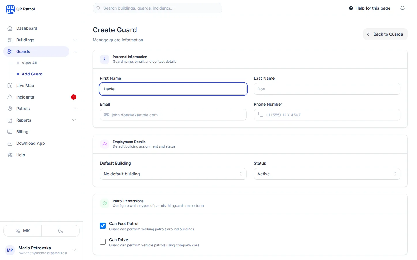Expand the Patrols menu chevron
The image size is (417, 260).
click(75, 109)
